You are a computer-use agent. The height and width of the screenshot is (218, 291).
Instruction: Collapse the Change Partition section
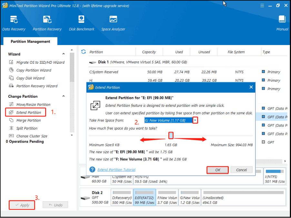point(63,96)
